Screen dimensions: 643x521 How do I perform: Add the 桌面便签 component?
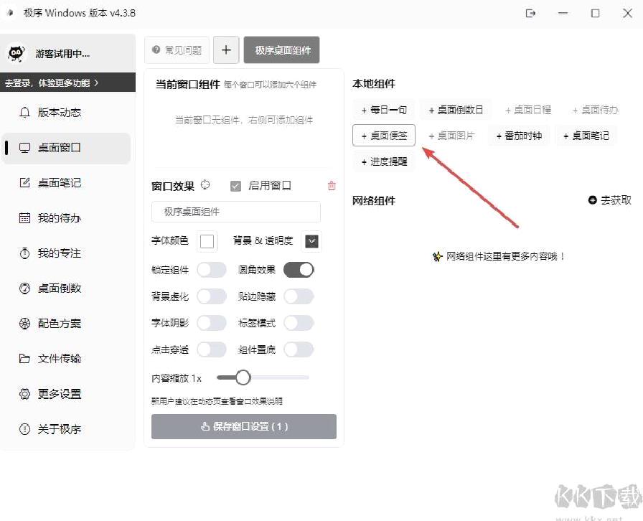(384, 136)
